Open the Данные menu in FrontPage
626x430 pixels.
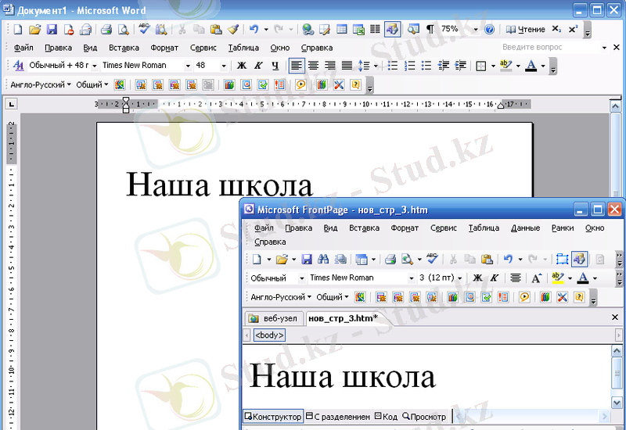coord(525,228)
